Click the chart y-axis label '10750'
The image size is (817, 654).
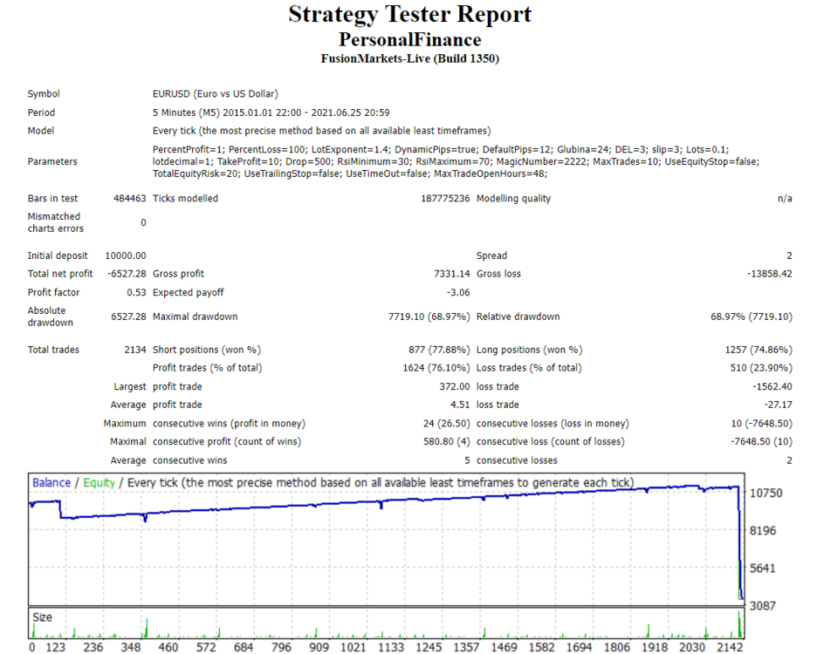point(766,493)
